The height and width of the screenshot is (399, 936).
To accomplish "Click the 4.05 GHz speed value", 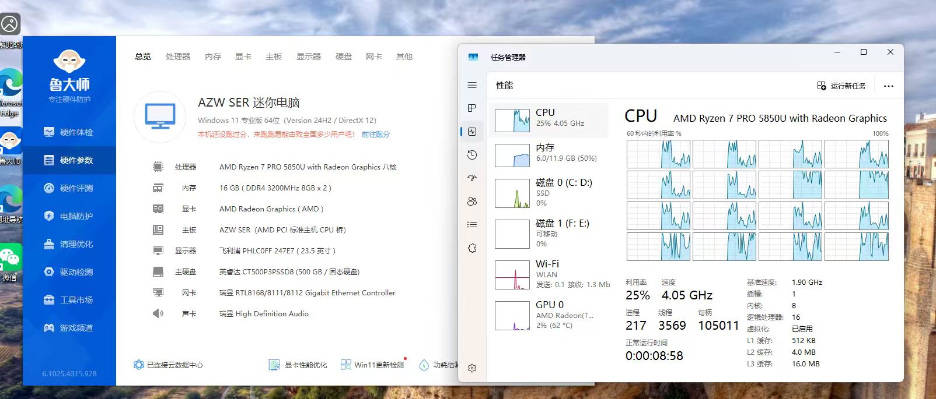I will coord(687,295).
